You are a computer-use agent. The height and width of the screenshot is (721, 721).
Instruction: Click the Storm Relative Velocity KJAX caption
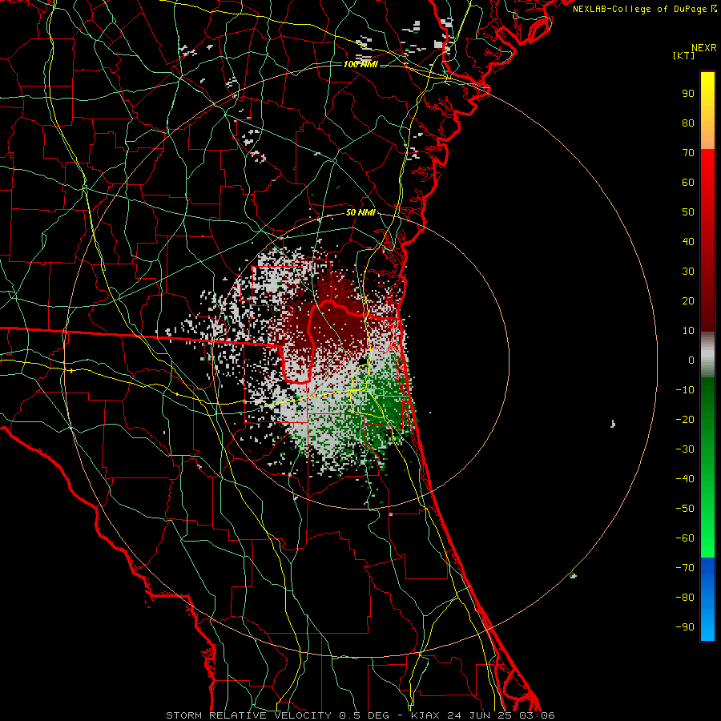coord(360,715)
